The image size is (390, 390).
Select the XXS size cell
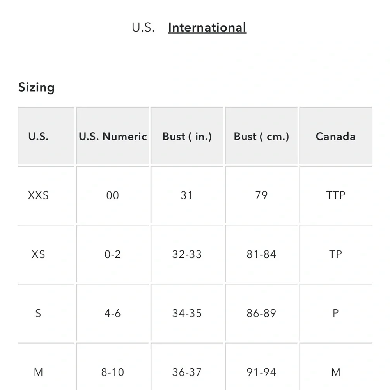(38, 195)
